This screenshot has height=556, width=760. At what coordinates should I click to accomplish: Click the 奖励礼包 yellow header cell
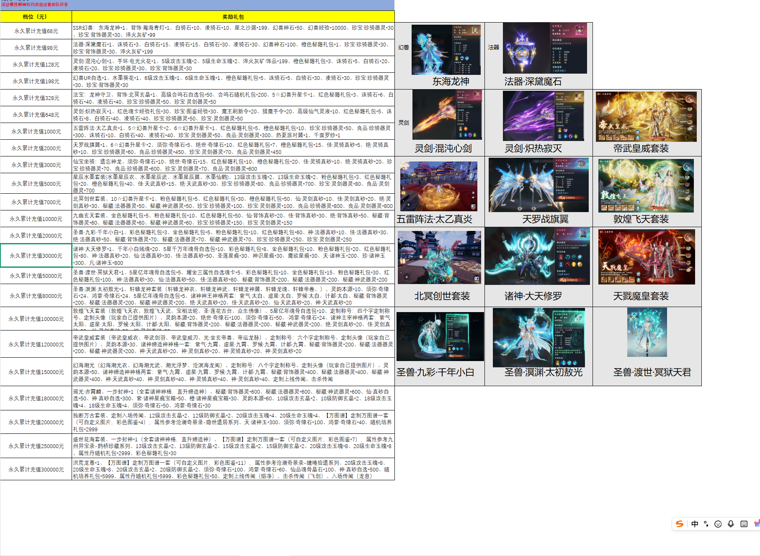pyautogui.click(x=233, y=17)
